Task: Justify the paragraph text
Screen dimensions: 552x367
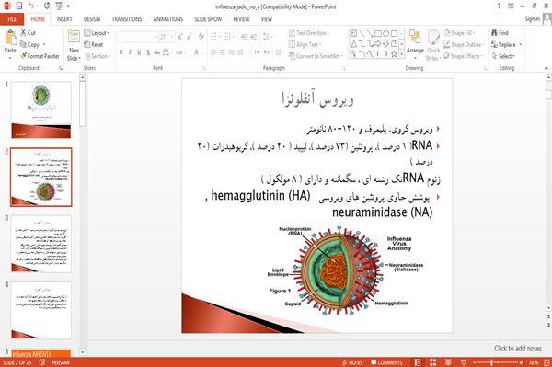Action: tap(240, 52)
